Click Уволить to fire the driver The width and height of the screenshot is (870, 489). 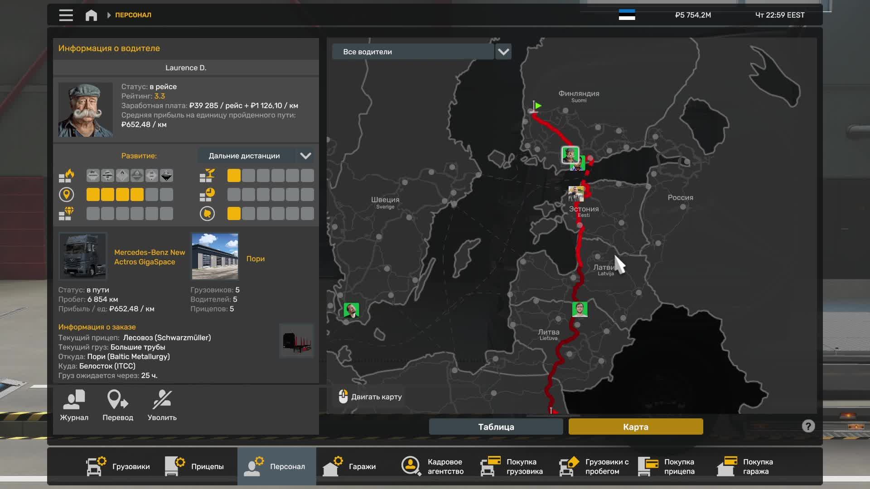(x=162, y=406)
